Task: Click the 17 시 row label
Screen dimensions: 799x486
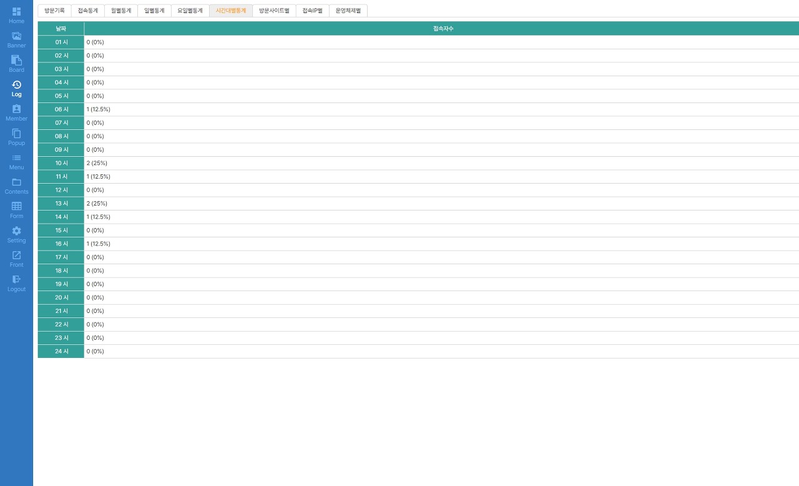Action: point(61,257)
